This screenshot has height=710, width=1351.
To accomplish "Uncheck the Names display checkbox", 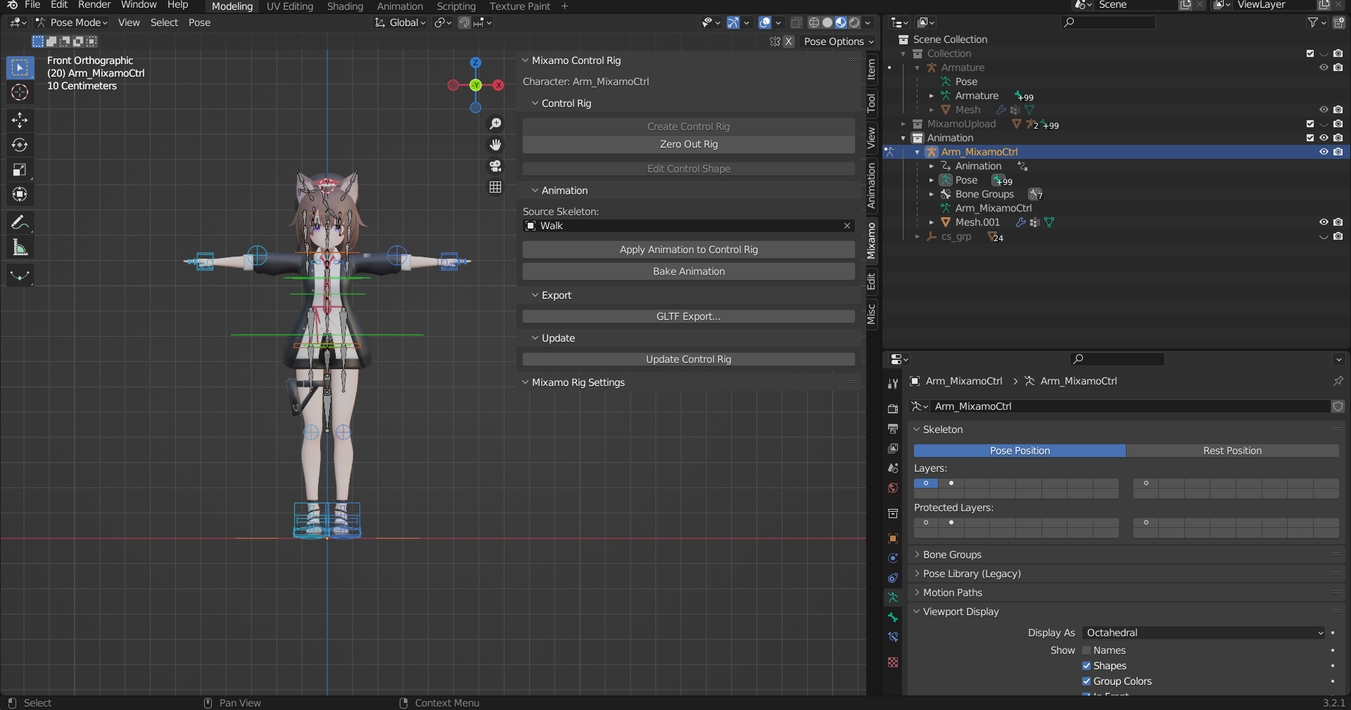I will (1086, 650).
